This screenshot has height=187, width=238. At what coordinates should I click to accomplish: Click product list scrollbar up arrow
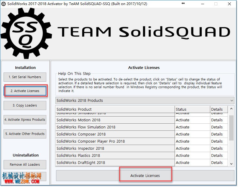tap(231, 109)
